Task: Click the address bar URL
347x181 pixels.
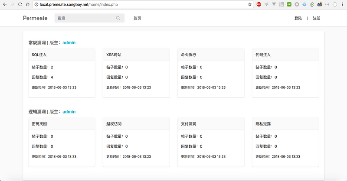Action: tap(78, 4)
